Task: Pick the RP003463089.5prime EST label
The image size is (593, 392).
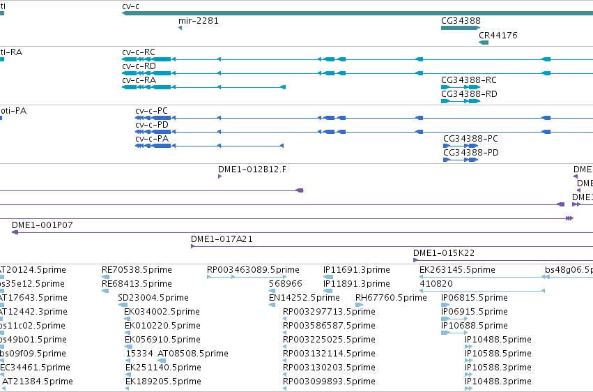Action: tap(253, 270)
